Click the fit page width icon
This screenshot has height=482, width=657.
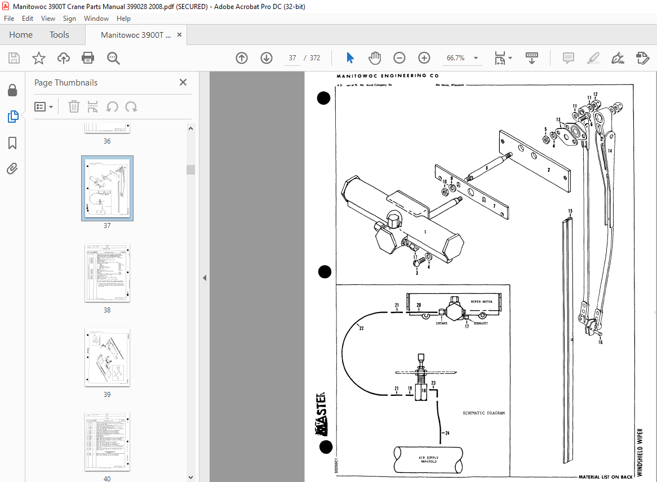tap(499, 58)
